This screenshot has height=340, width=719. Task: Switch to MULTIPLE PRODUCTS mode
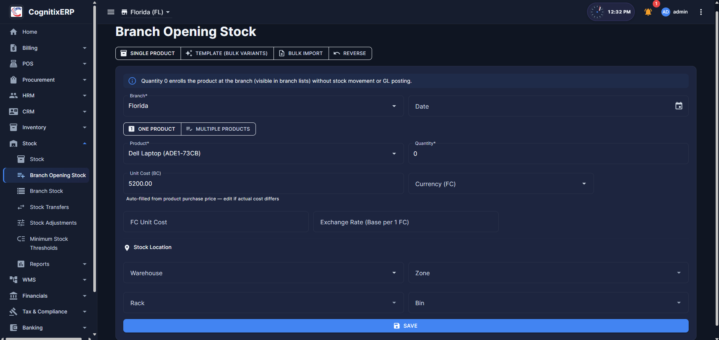tap(218, 129)
